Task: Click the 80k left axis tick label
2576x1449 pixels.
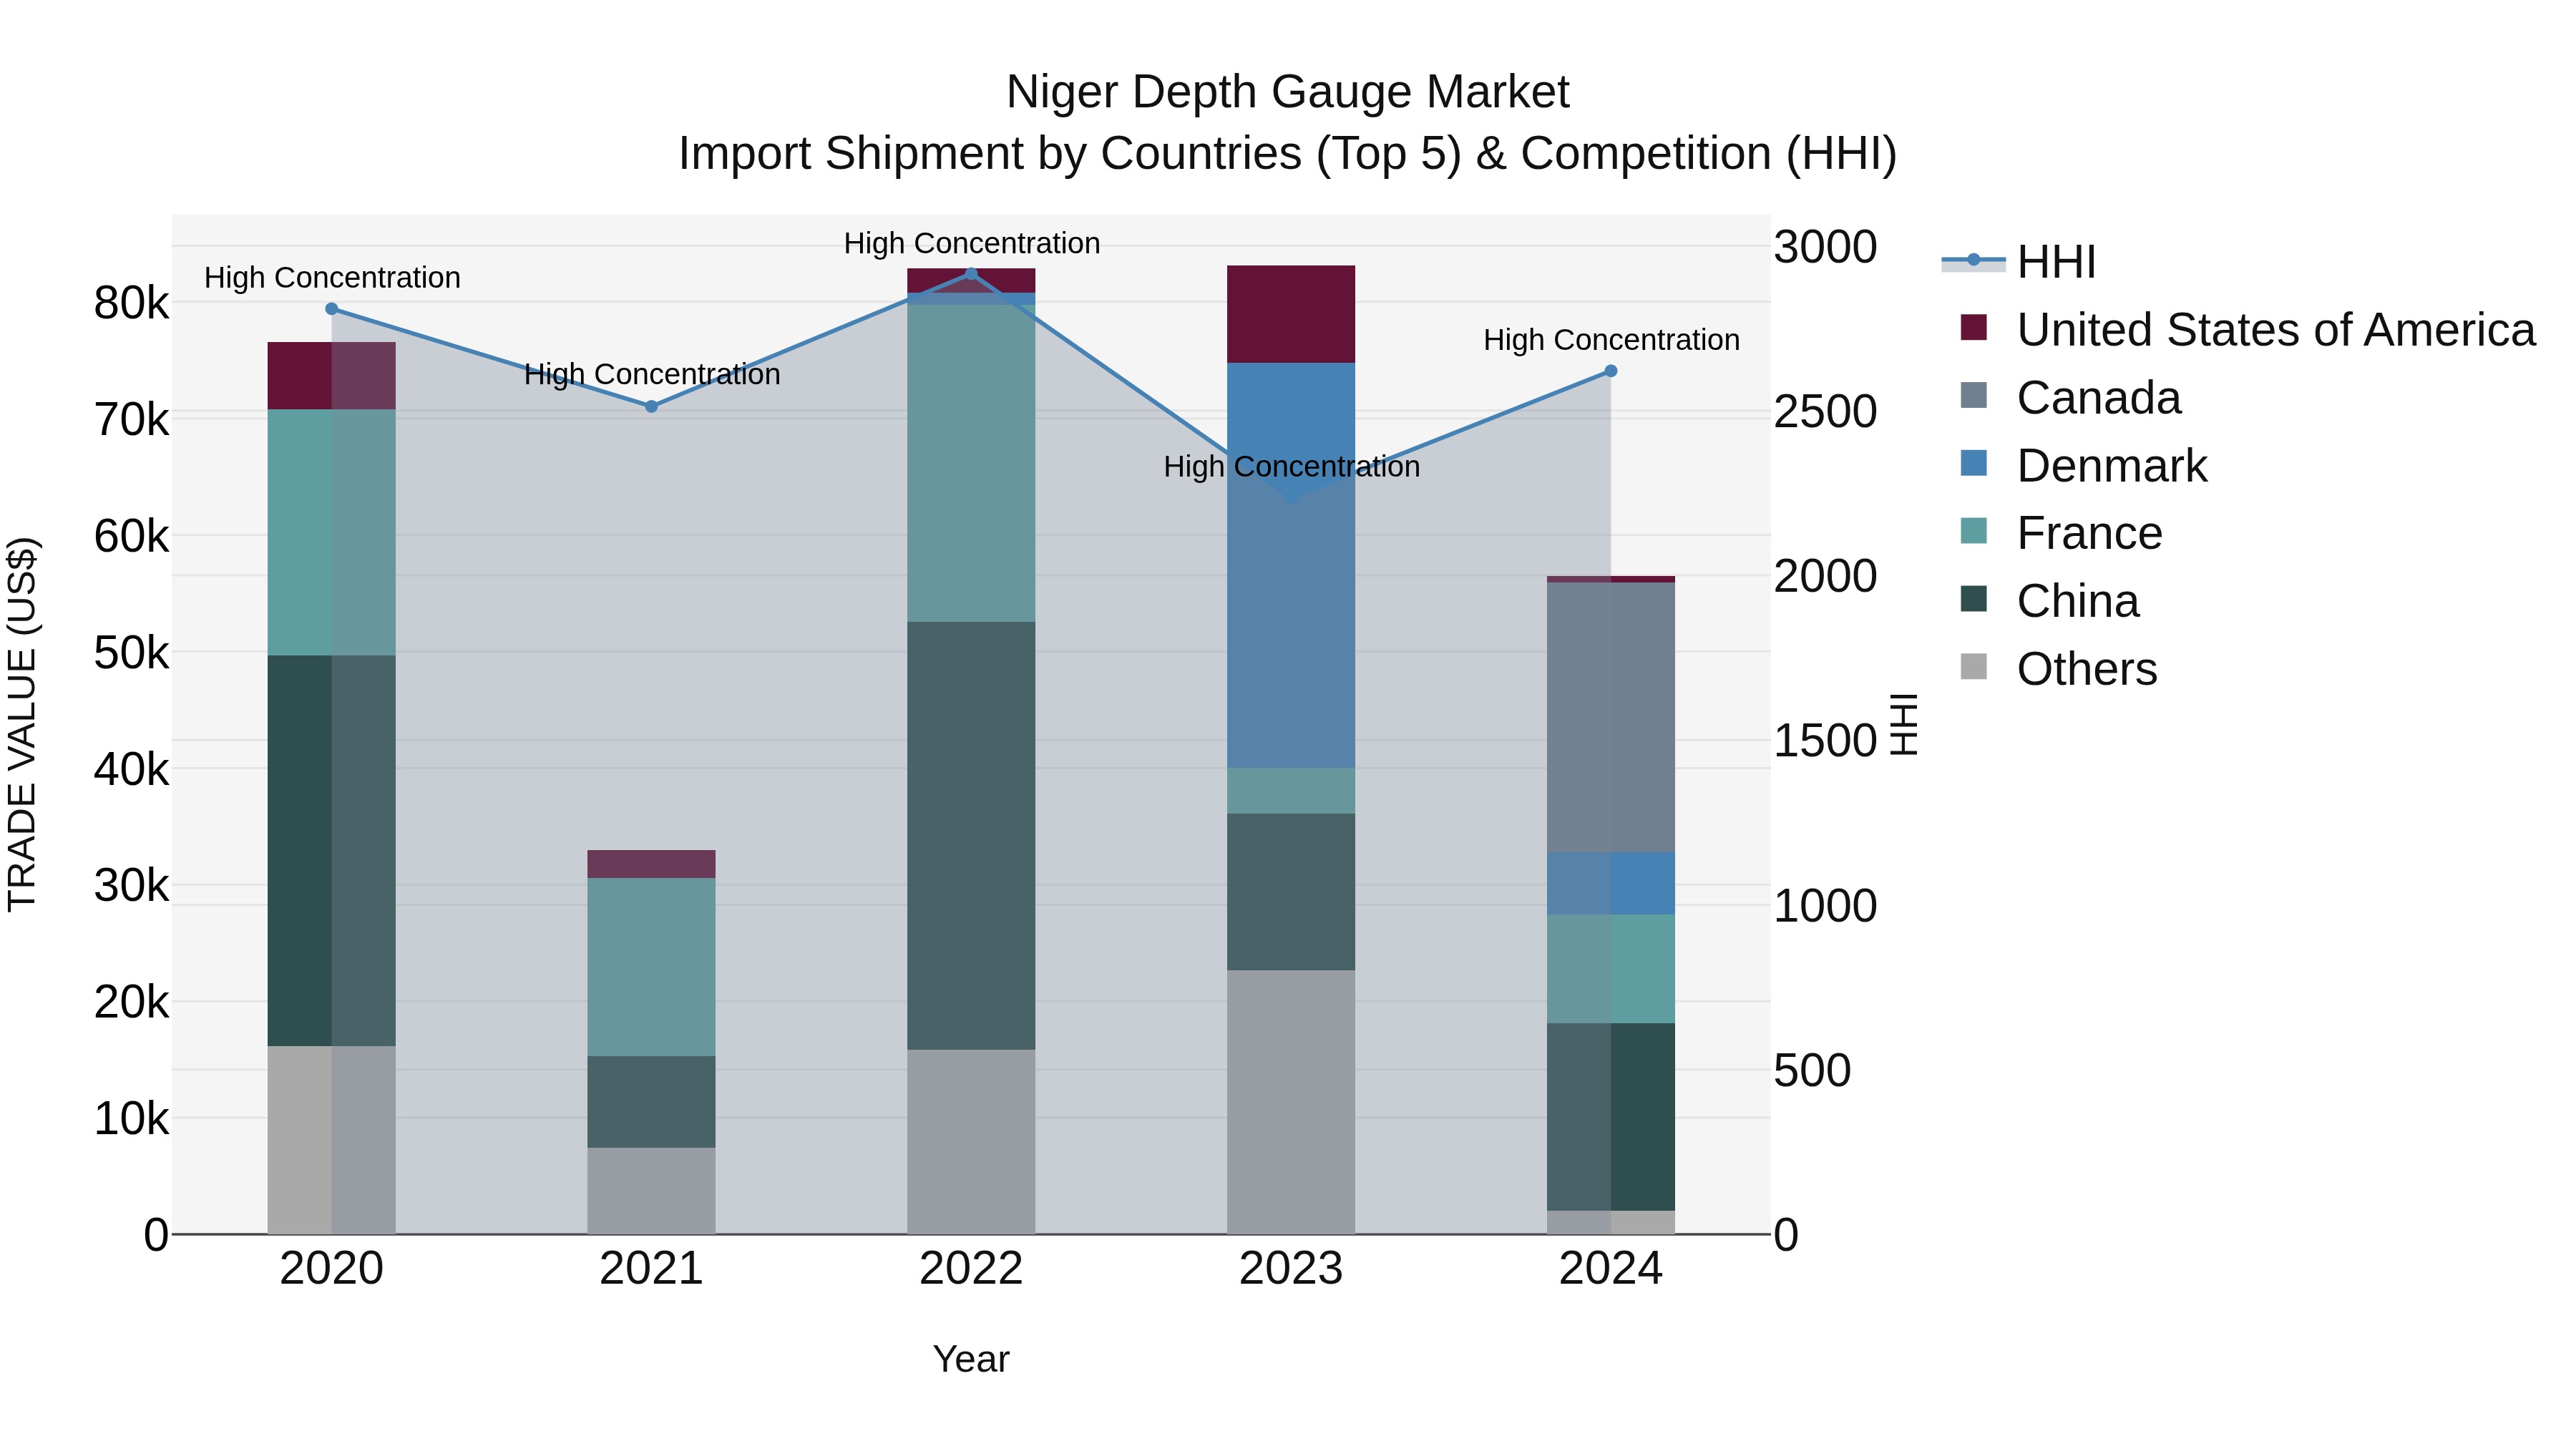Action: point(131,303)
